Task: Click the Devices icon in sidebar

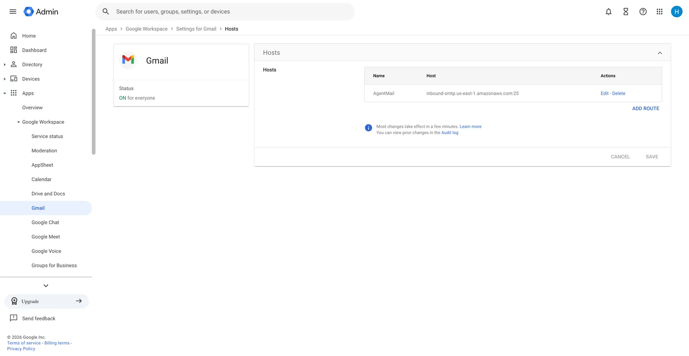Action: point(14,79)
